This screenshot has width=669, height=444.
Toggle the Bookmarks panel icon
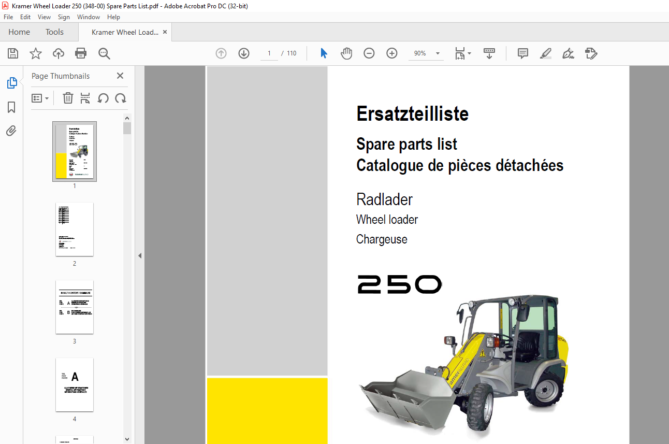[11, 107]
